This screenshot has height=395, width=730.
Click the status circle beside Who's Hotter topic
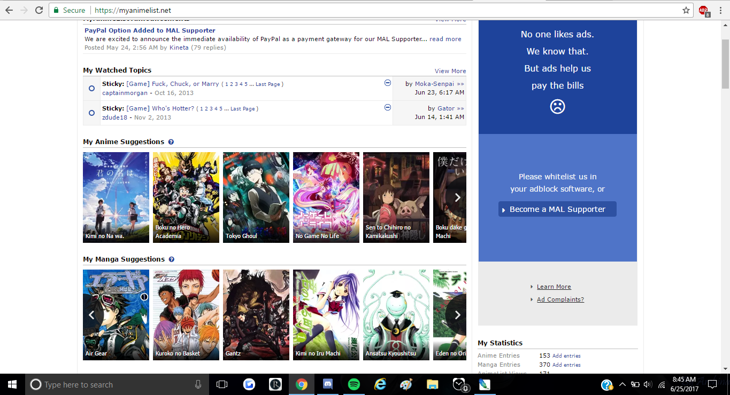(91, 113)
